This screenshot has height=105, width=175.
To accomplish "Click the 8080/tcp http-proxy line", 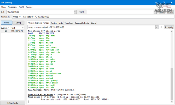I will (43, 83).
